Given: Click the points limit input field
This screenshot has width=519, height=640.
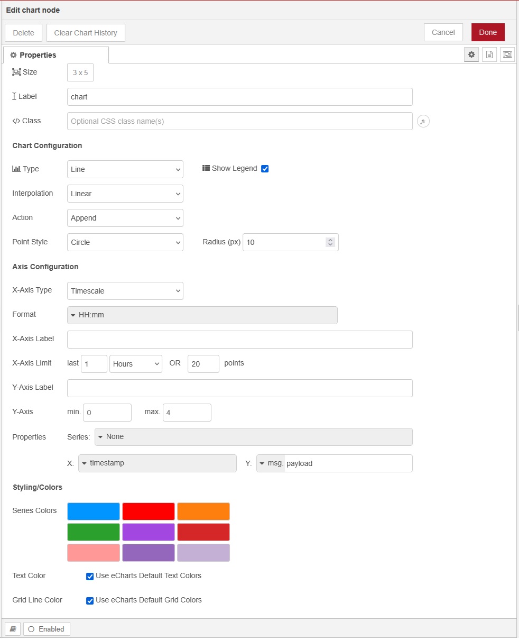Looking at the screenshot, I should tap(203, 364).
